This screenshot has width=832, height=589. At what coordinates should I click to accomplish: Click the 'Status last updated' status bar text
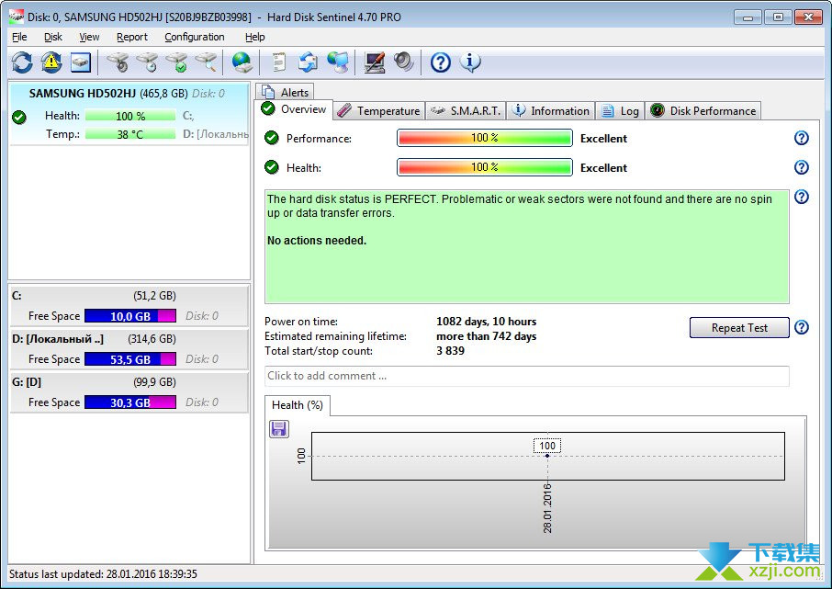pos(103,574)
